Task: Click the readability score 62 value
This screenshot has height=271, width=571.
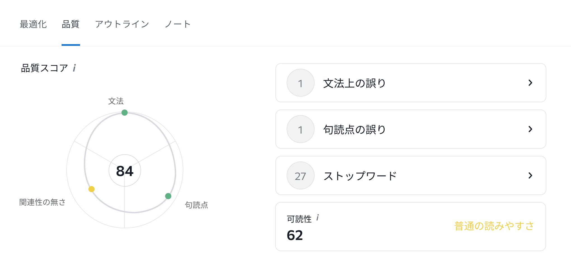Action: 295,235
